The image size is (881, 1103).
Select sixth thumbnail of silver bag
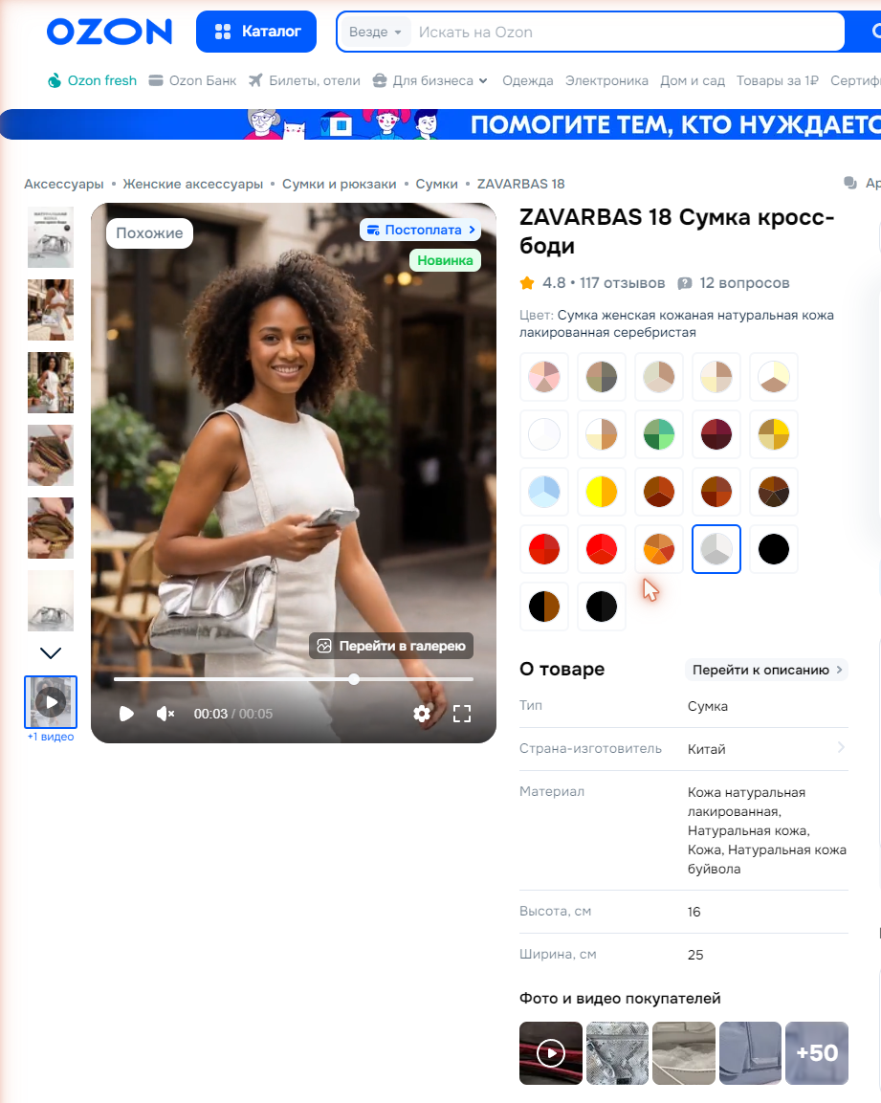pyautogui.click(x=51, y=601)
